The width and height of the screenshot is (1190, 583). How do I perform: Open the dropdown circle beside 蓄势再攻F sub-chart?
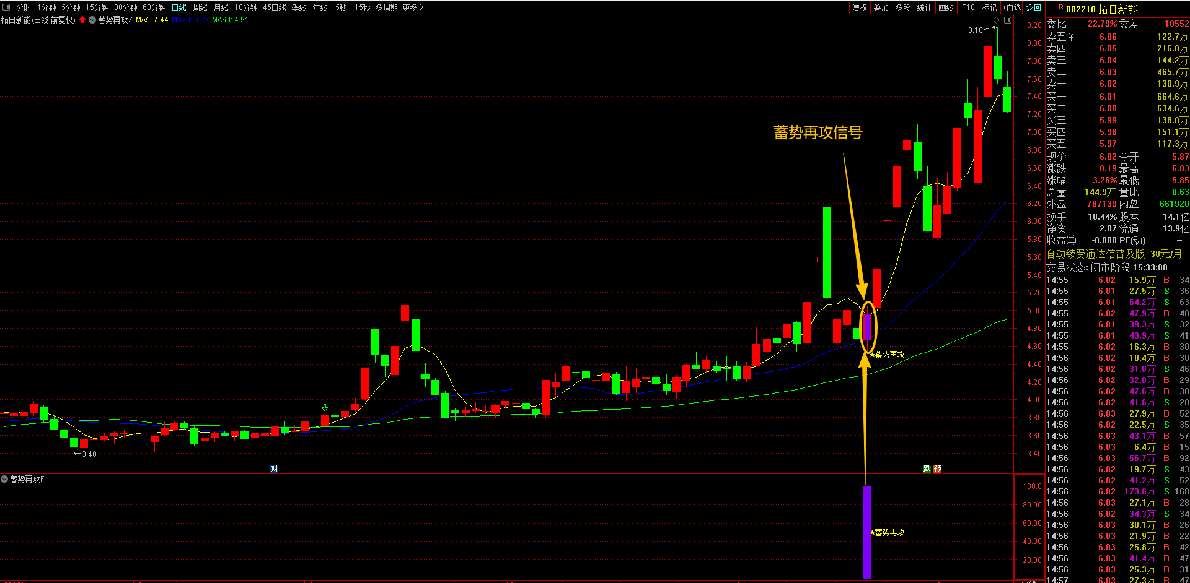[x=4, y=479]
